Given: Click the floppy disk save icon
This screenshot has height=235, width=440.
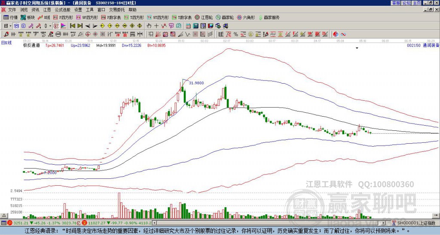Looking at the screenshot, I should click(211, 26).
